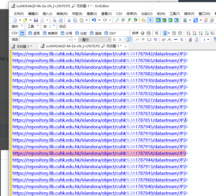Open the Open-file recent dropdown arrow
The width and height of the screenshot is (216, 196).
pos(31,20)
